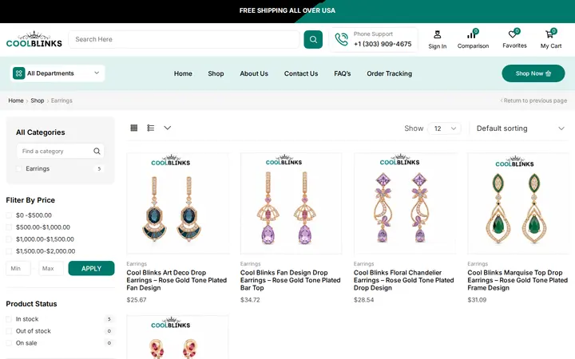Open Art Deco Drop Earrings product title
The width and height of the screenshot is (575, 359).
[176, 280]
